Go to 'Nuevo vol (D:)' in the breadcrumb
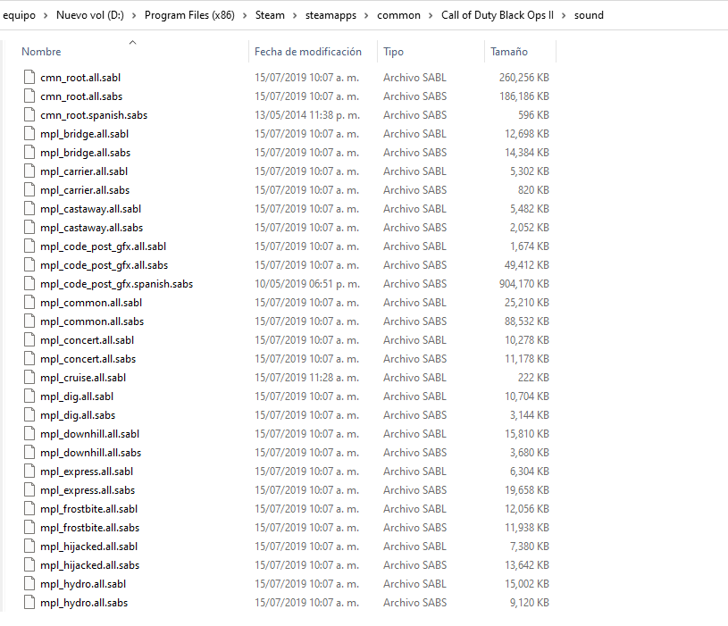This screenshot has height=626, width=728. click(x=90, y=15)
